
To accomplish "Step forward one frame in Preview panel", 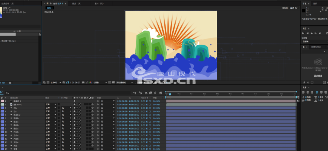I will point(316,33).
